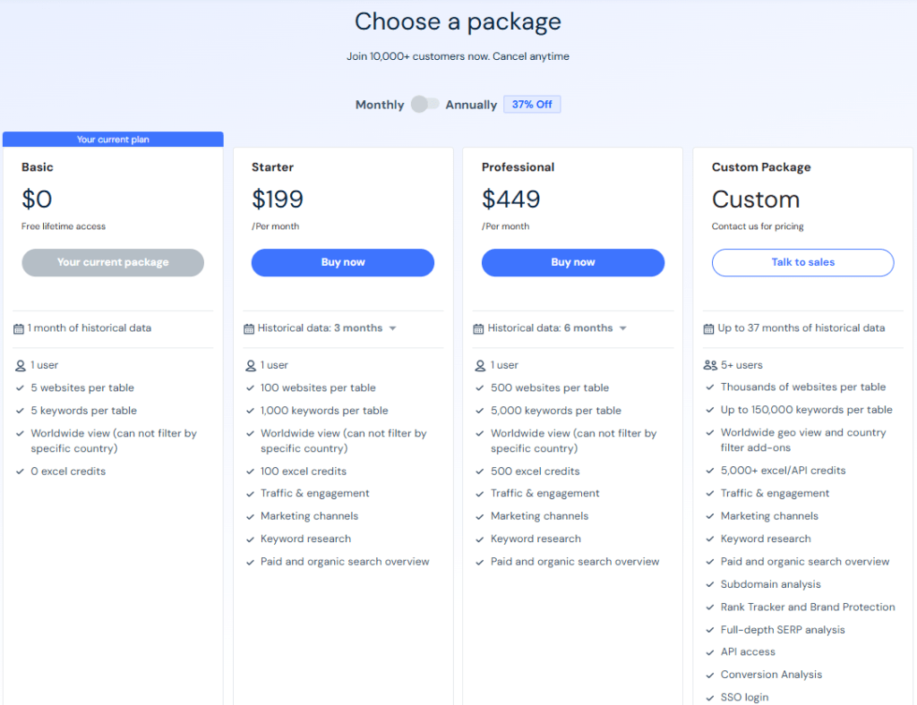The height and width of the screenshot is (705, 917).
Task: Click the 37% Off badge
Action: (x=532, y=104)
